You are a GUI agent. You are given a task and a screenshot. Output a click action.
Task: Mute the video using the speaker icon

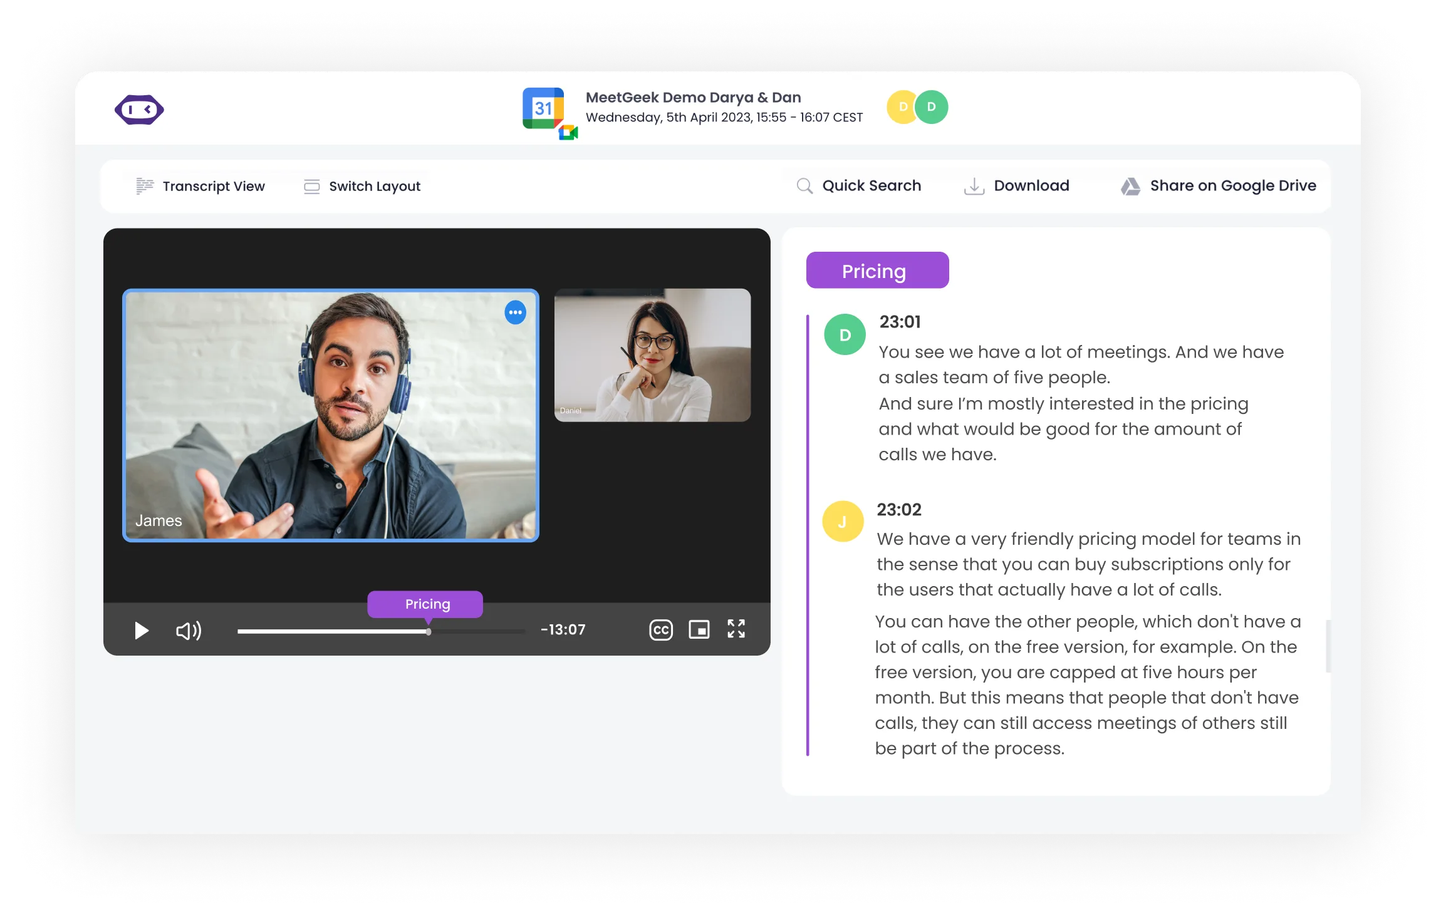click(x=188, y=631)
